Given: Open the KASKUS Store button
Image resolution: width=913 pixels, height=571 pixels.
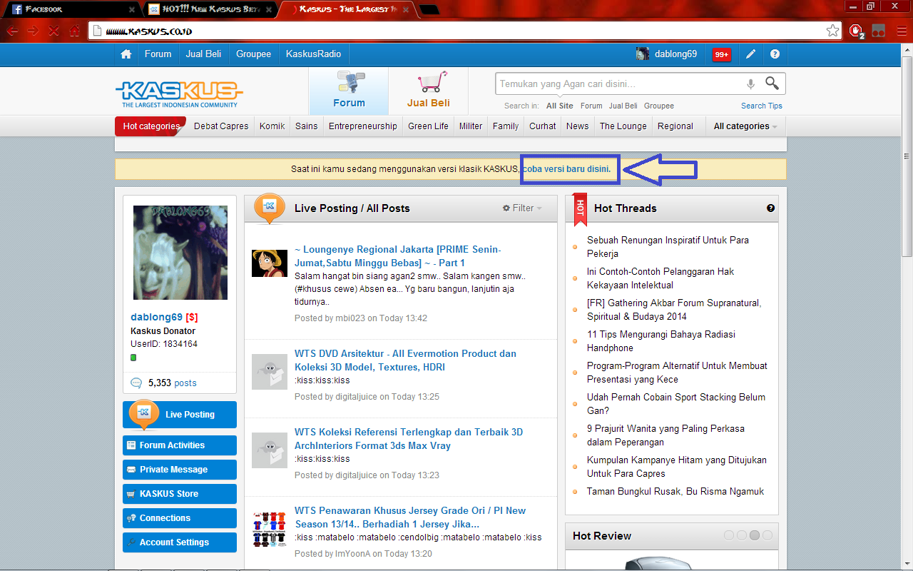Looking at the screenshot, I should click(180, 494).
